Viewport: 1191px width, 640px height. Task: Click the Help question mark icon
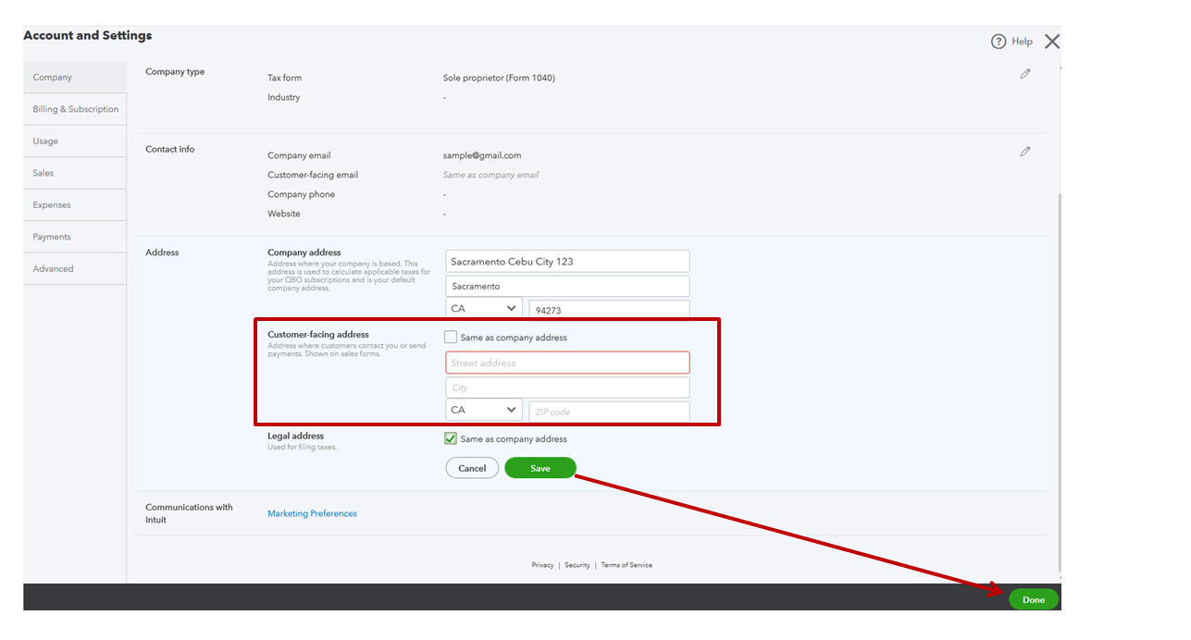tap(998, 42)
